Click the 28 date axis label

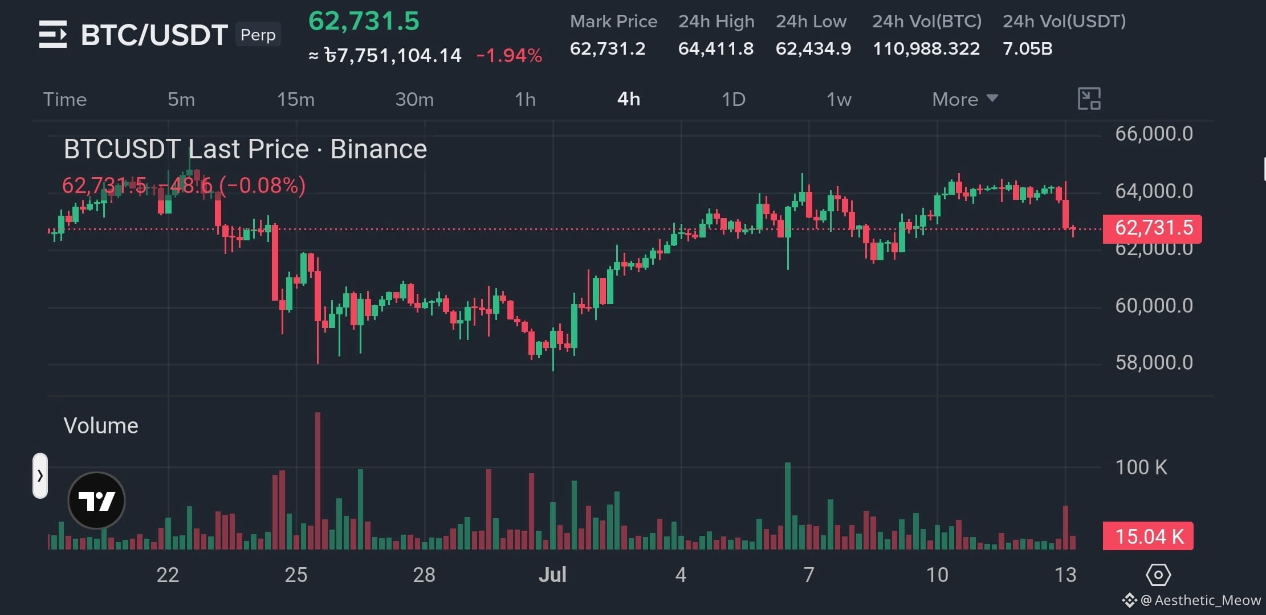[x=424, y=575]
